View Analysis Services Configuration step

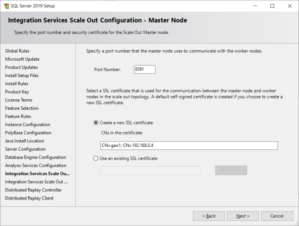click(36, 165)
